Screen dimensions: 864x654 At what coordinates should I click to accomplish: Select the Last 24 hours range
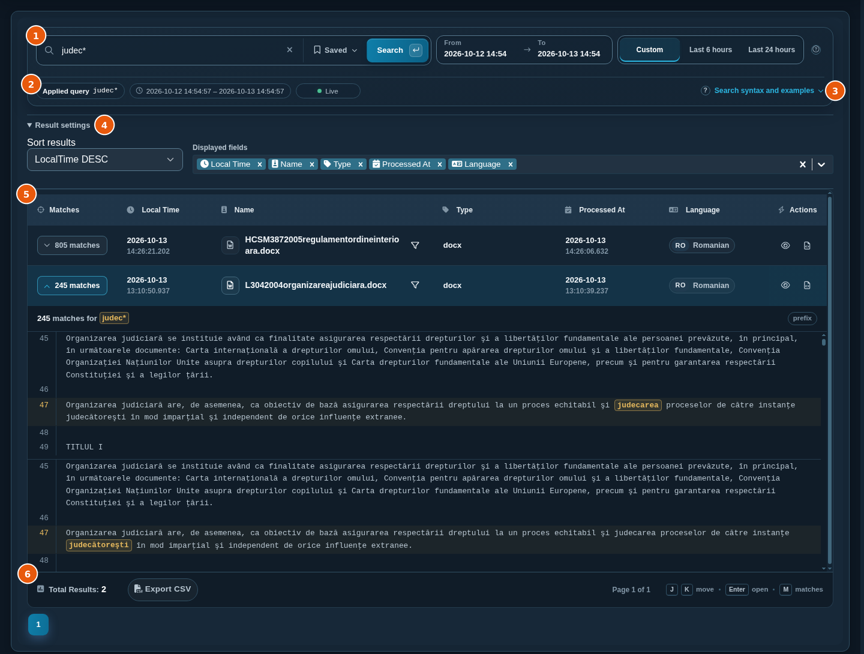point(772,50)
